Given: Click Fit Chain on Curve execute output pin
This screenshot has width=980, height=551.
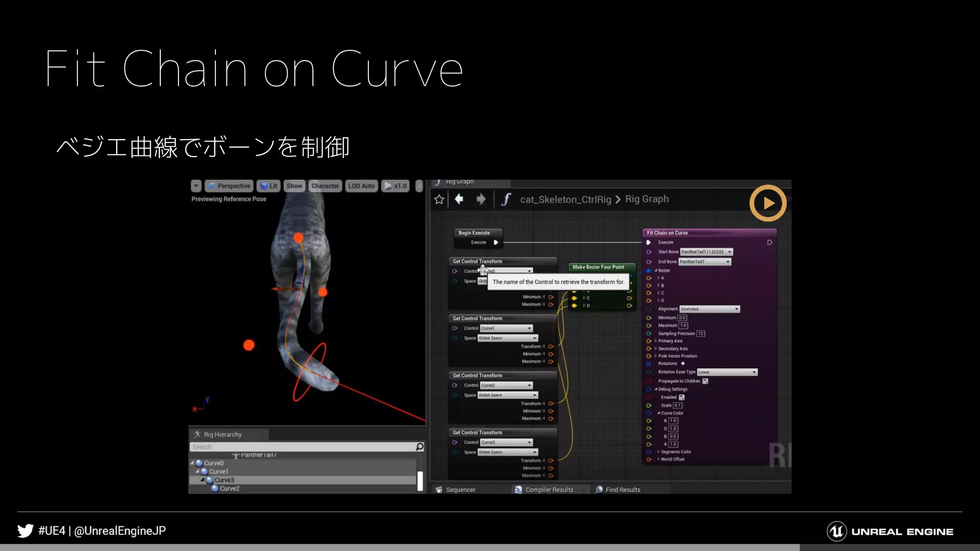Looking at the screenshot, I should [769, 242].
